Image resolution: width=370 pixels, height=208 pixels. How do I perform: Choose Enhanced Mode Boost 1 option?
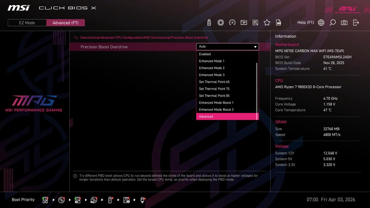216,103
